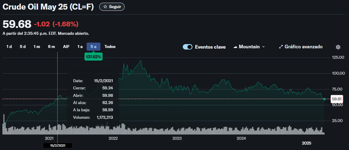Open chart settings gear icon
The image size is (349, 150).
pos(338,47)
